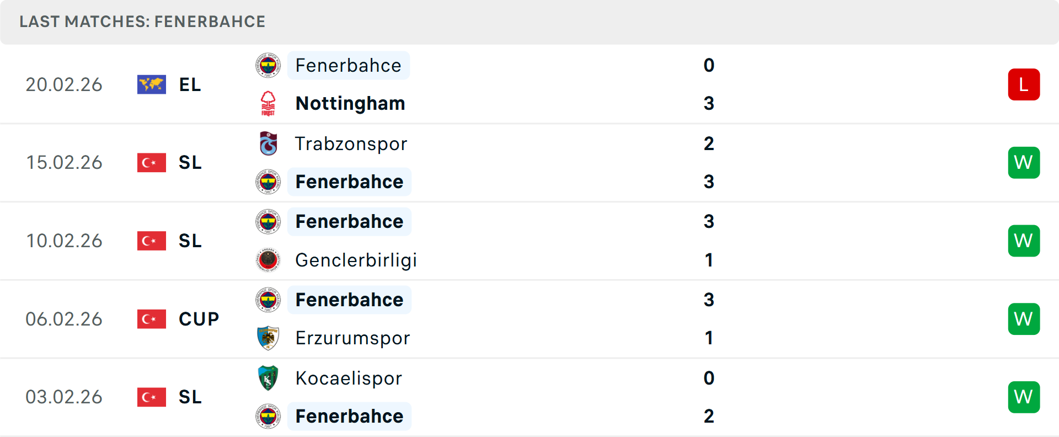Image resolution: width=1059 pixels, height=437 pixels.
Task: Click the W badge for the Trabzonspor match
Action: coord(1024,162)
